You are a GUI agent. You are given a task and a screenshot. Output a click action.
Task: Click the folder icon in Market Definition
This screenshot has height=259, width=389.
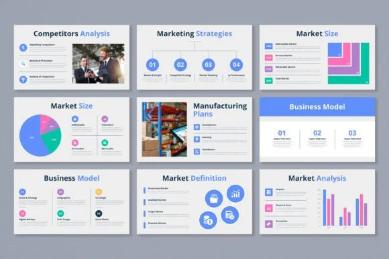point(214,199)
